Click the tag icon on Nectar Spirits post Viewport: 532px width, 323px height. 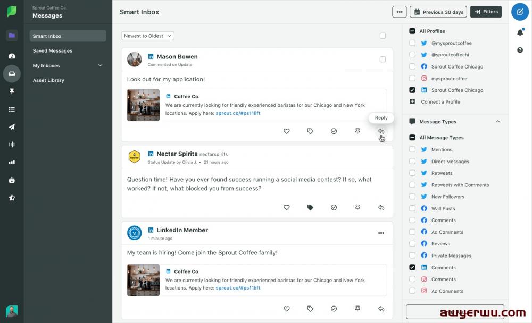310,207
